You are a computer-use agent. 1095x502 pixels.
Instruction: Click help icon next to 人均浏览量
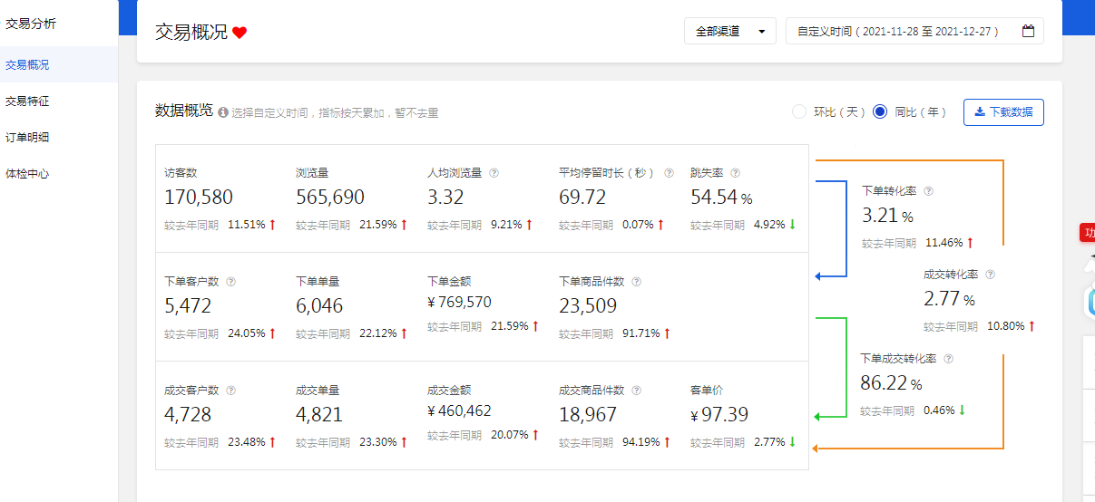494,173
